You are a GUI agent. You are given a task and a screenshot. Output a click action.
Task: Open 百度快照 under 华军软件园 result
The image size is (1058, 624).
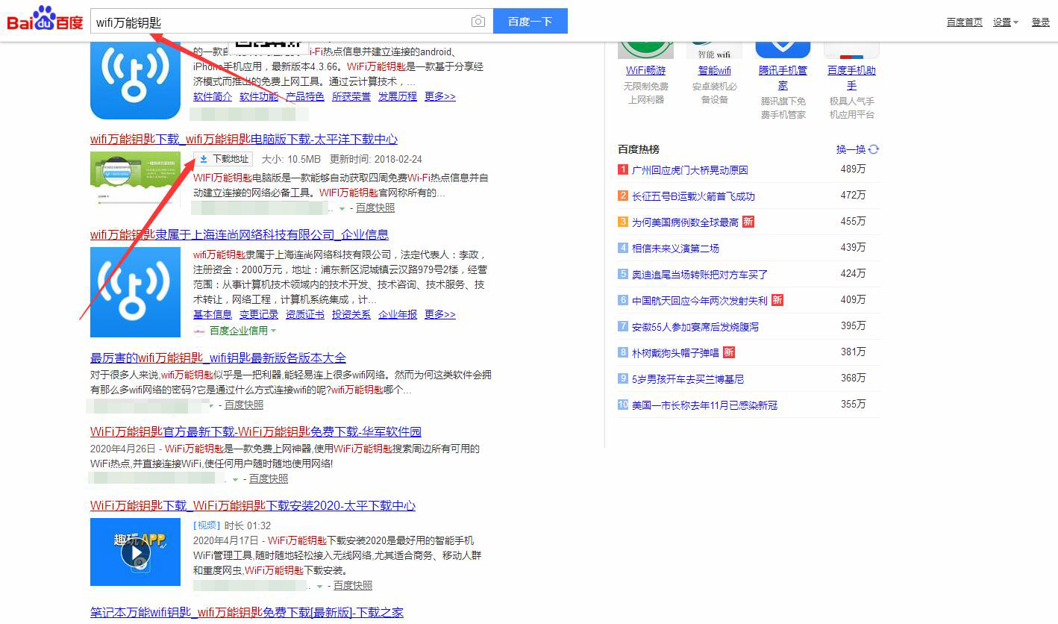pos(269,478)
